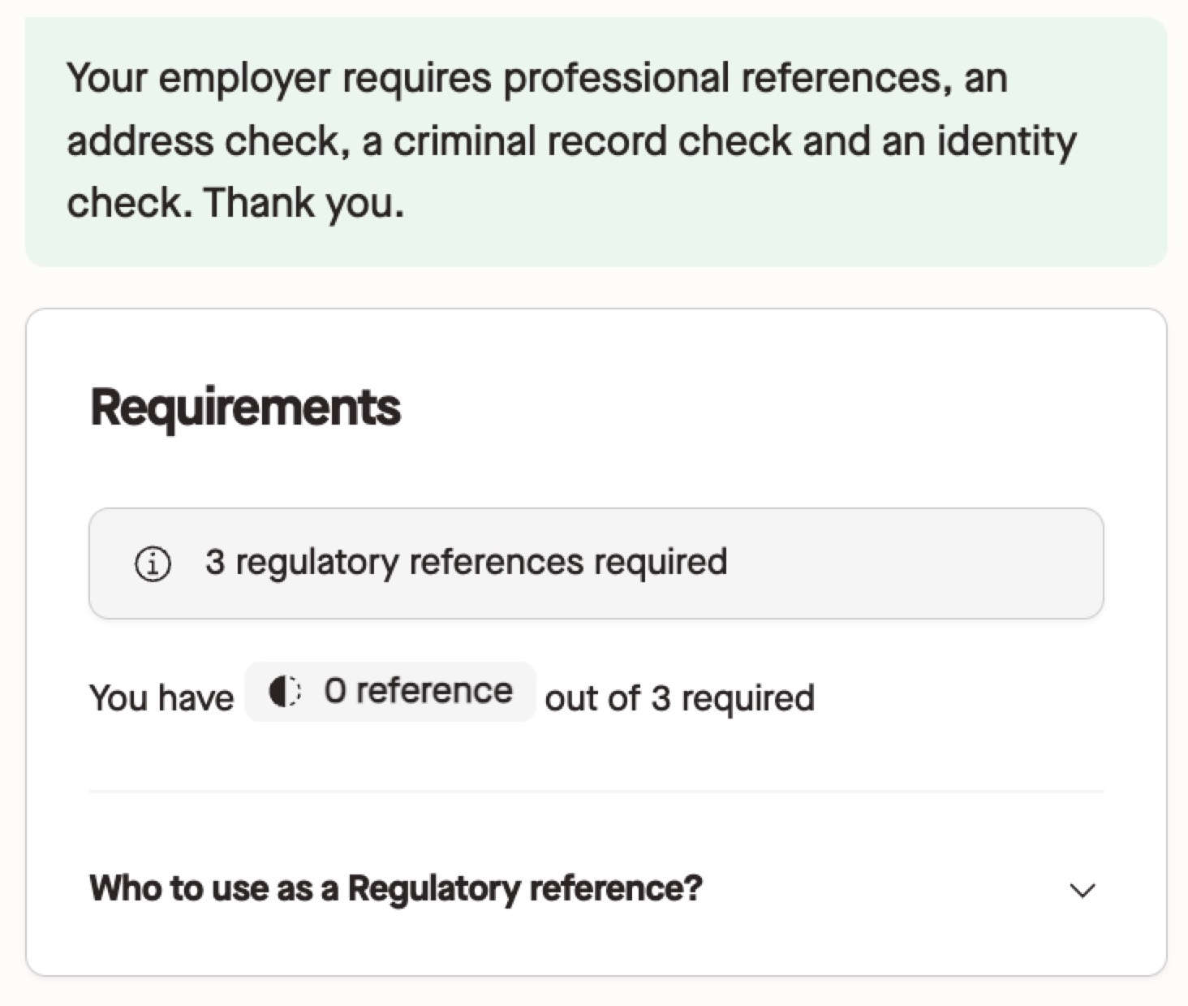The width and height of the screenshot is (1188, 1006).
Task: Open "Who to use as a Regulatory reference?"
Action: coord(395,888)
